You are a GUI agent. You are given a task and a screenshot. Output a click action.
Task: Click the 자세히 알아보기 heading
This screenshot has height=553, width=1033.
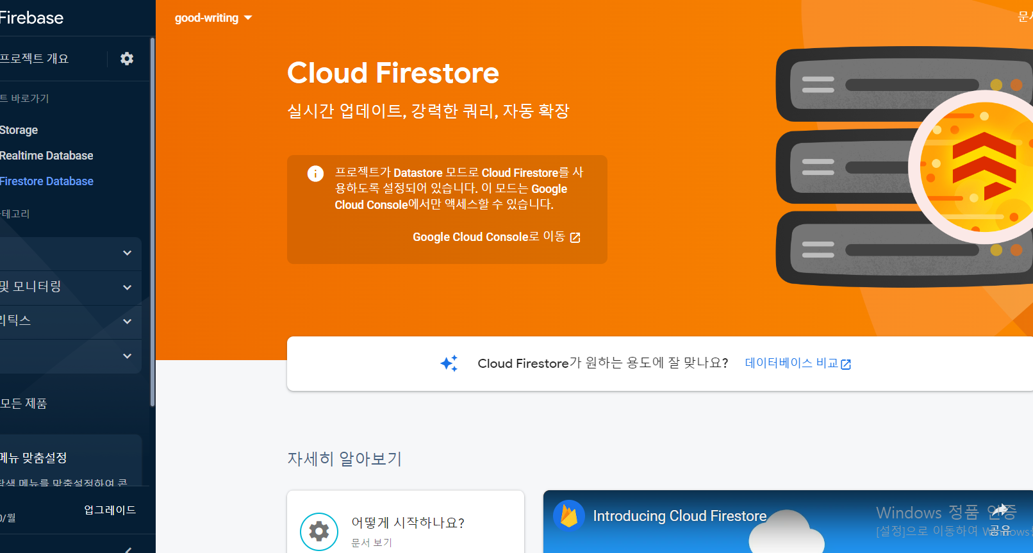(x=345, y=459)
